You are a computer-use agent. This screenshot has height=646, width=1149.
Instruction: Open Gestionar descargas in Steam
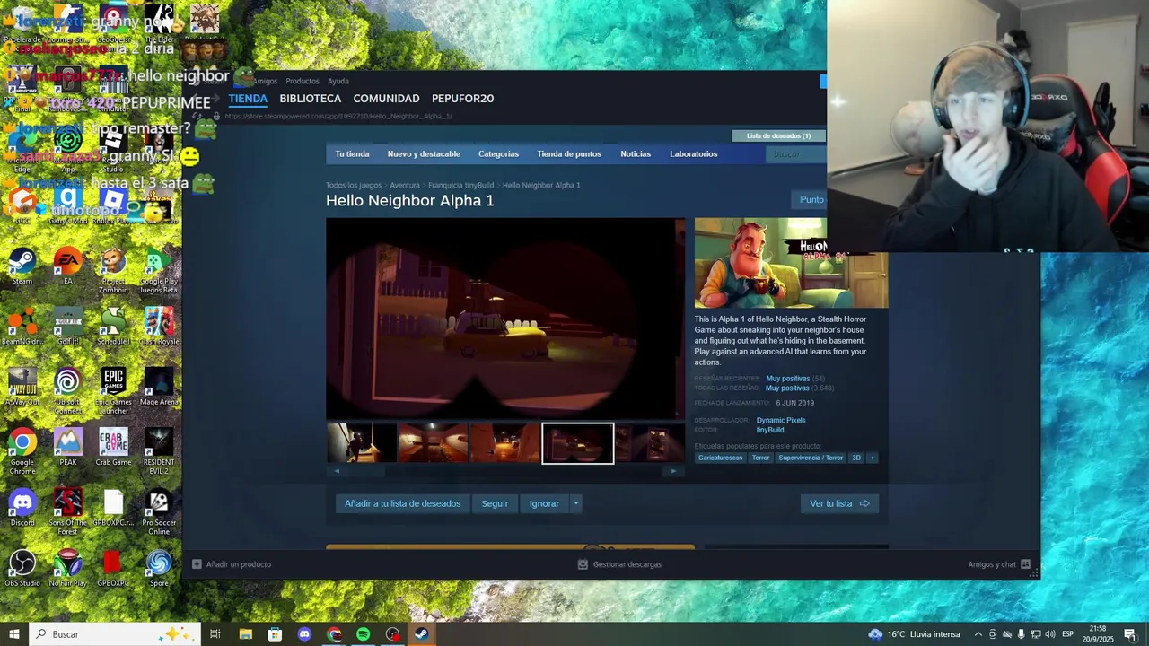[x=619, y=564]
